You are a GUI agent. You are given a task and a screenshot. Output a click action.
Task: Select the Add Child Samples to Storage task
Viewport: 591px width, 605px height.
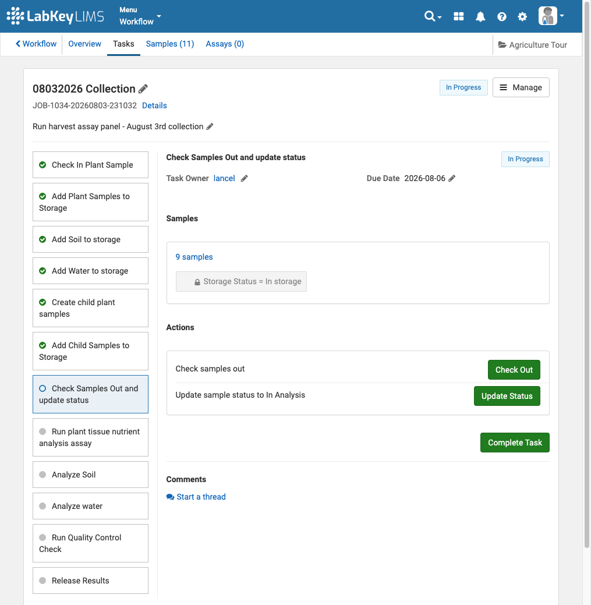[x=90, y=351]
